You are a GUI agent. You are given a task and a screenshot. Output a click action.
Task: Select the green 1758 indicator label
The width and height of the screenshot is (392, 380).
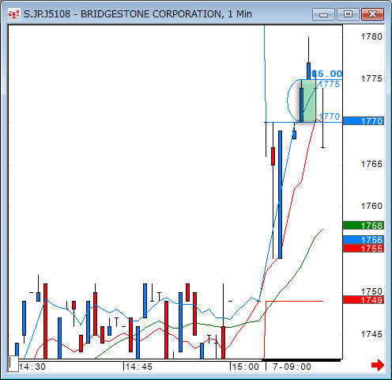pyautogui.click(x=364, y=226)
